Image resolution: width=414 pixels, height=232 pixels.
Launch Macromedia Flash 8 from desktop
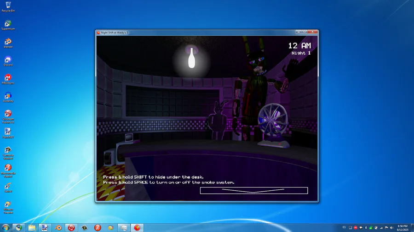tap(8, 171)
